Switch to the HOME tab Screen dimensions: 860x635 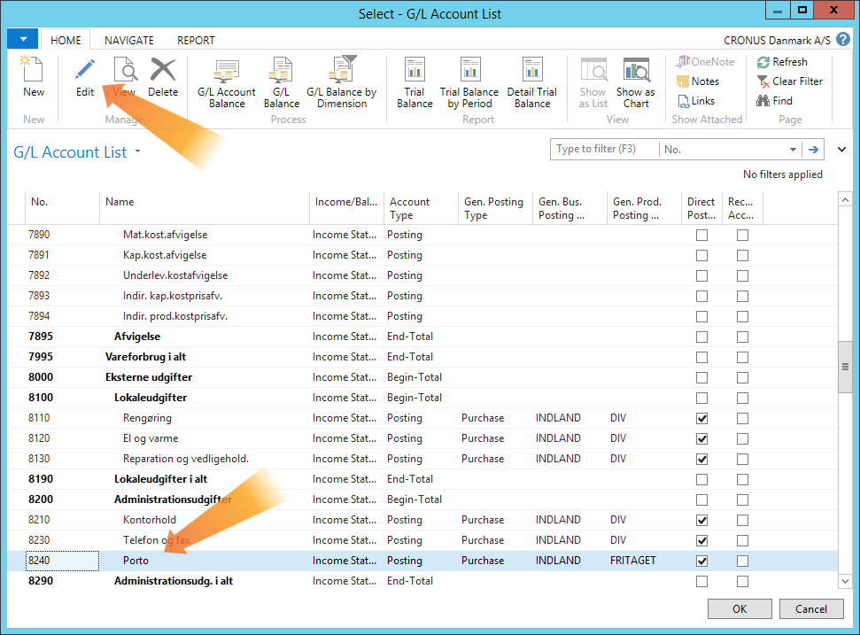[x=66, y=40]
